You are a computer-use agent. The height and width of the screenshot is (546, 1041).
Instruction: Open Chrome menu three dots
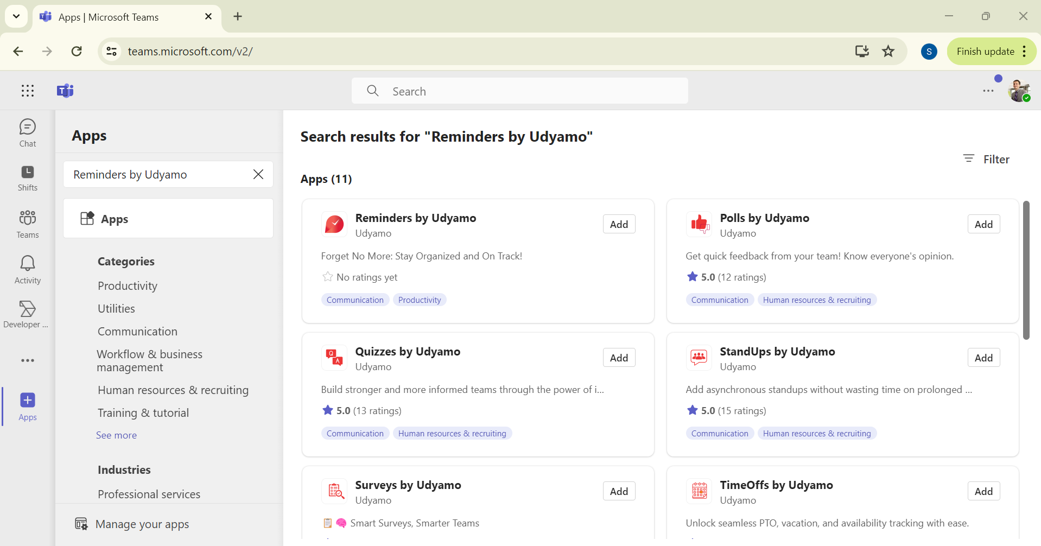click(1024, 52)
